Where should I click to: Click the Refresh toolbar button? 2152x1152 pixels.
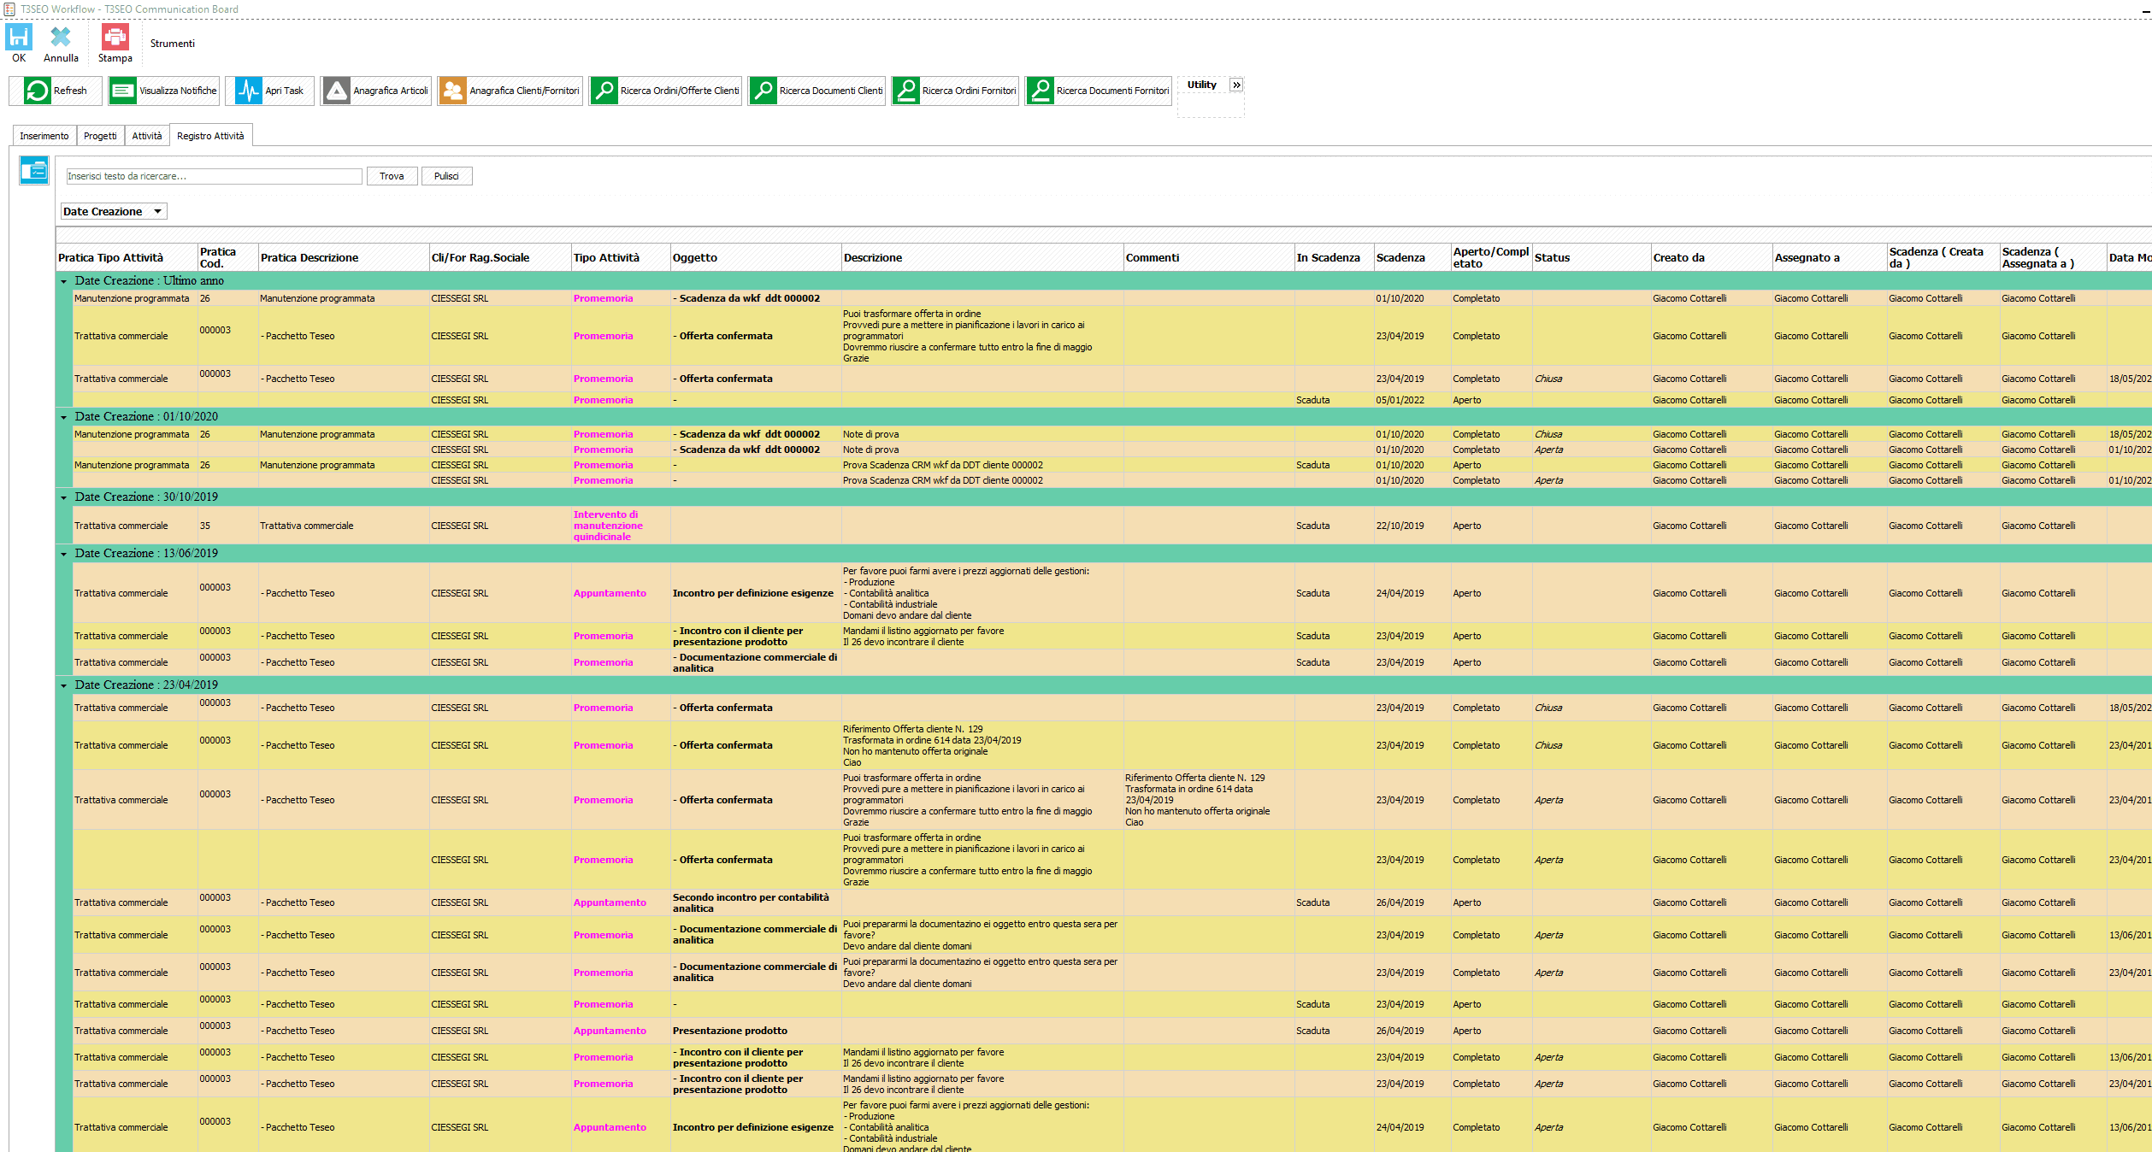tap(56, 91)
